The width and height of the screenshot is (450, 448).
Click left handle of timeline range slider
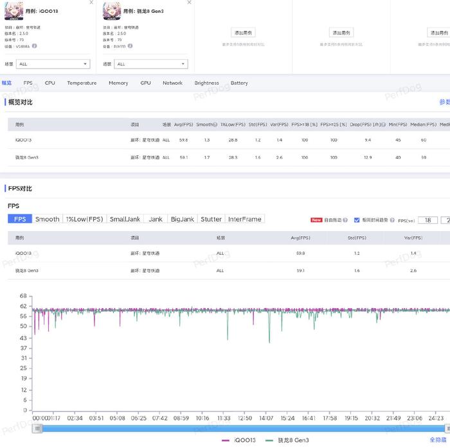point(38,428)
